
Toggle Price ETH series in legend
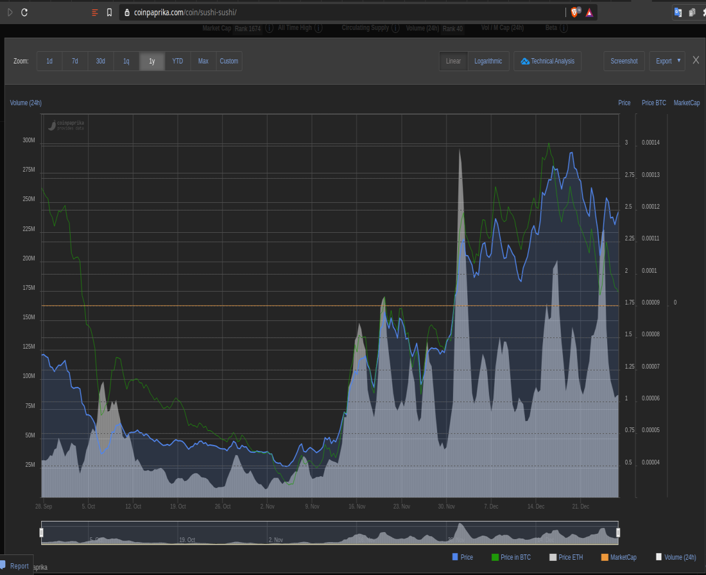566,557
